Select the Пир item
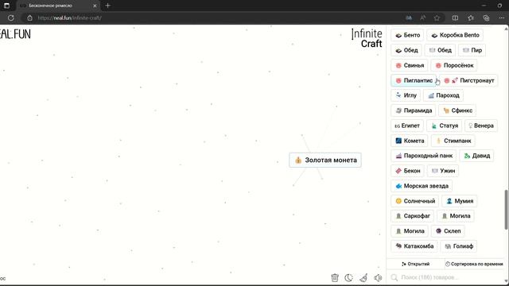 (x=472, y=50)
